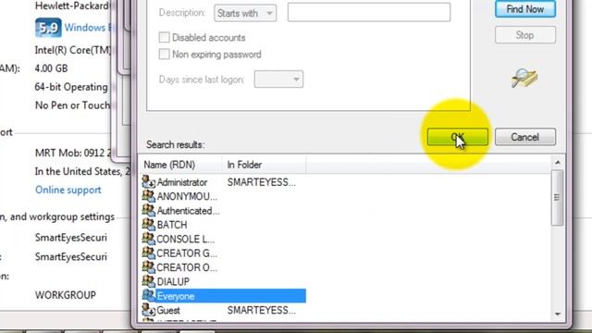Image resolution: width=592 pixels, height=333 pixels.
Task: Click the ANONYMOUS group icon
Action: (148, 196)
